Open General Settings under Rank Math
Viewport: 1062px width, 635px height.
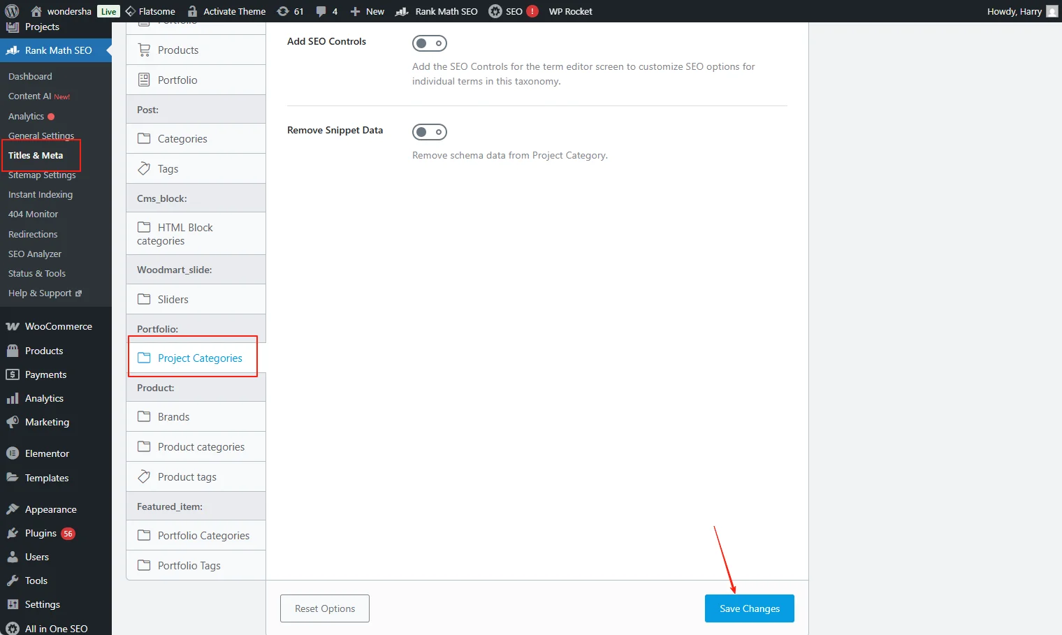point(41,136)
